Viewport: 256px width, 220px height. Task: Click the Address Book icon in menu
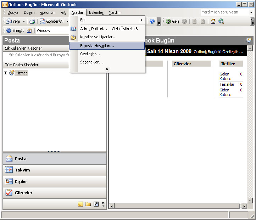coord(73,29)
